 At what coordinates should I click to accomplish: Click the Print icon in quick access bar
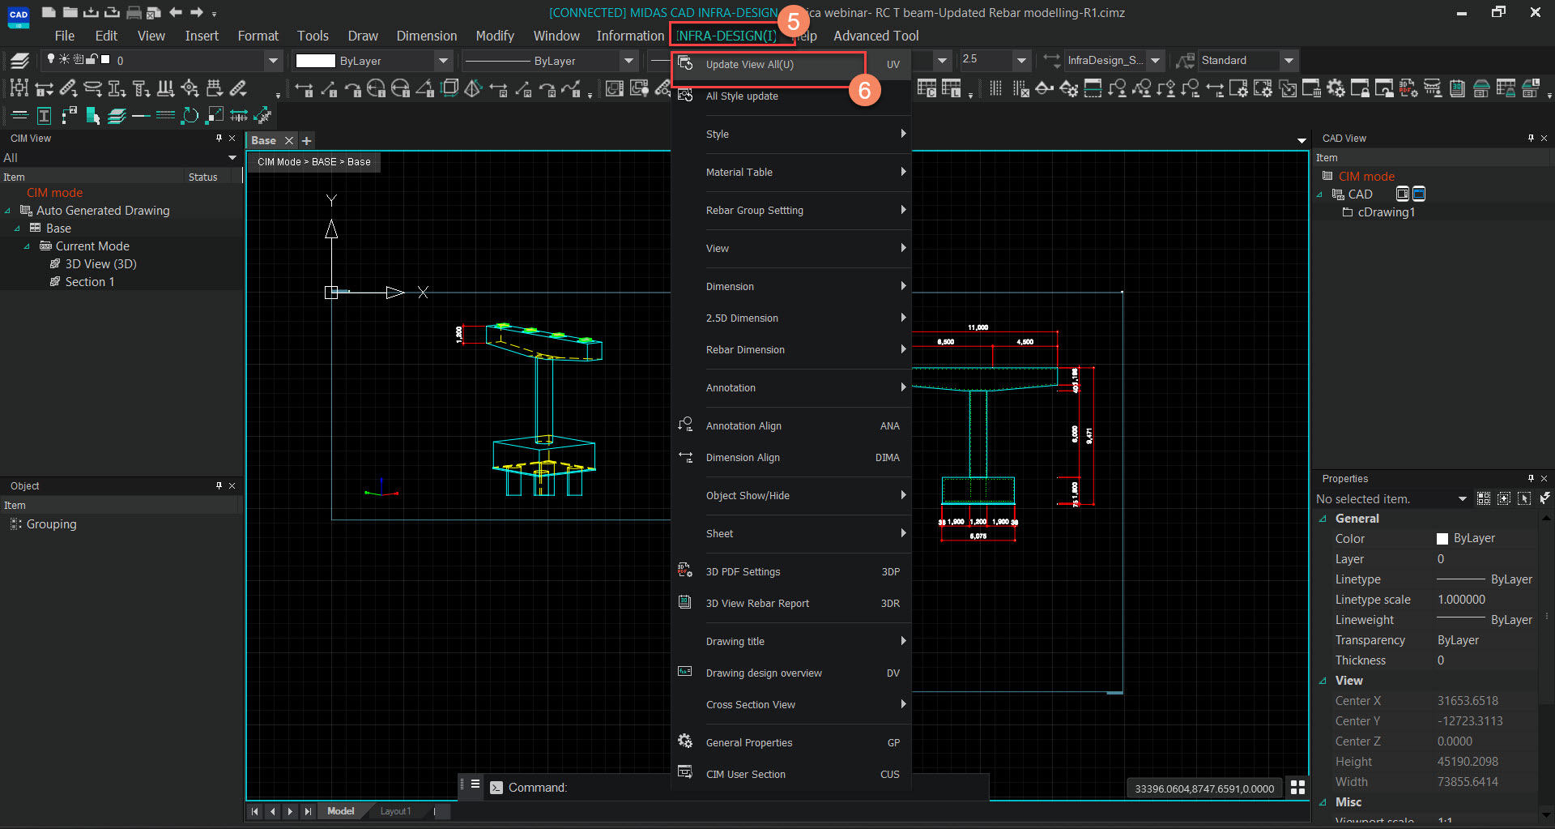tap(134, 12)
